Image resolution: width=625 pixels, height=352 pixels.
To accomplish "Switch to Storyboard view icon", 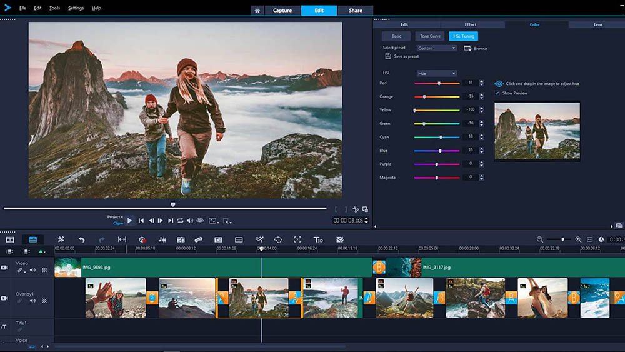I will pos(10,239).
